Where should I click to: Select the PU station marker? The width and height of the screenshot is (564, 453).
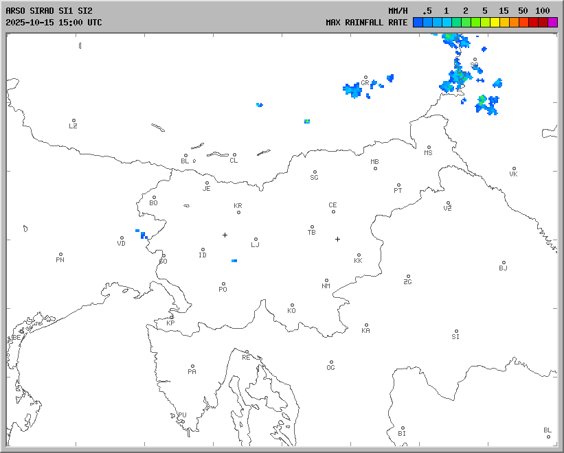[181, 410]
